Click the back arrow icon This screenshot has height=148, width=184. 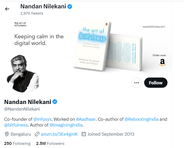pyautogui.click(x=7, y=9)
